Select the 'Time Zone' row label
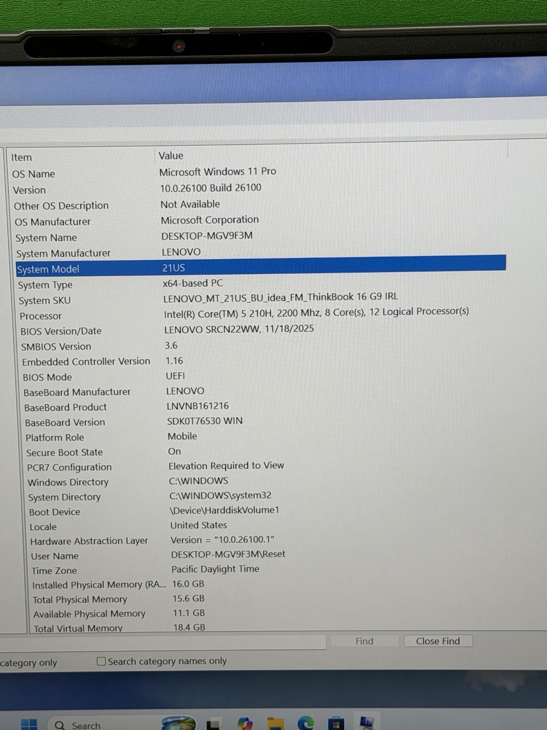 (x=54, y=571)
